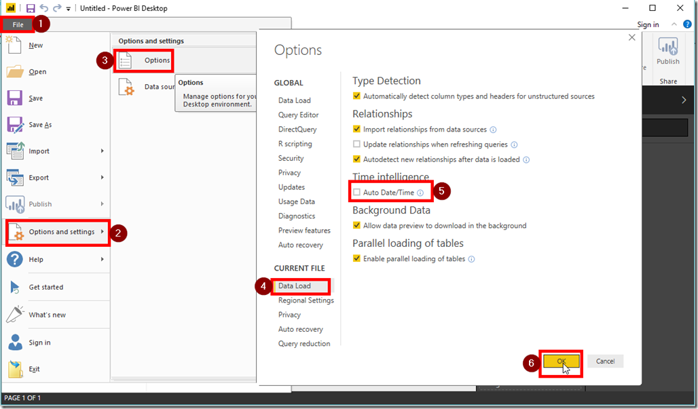Screen dimensions: 698x409
Task: Click the Options list icon in submenu
Action: (126, 60)
